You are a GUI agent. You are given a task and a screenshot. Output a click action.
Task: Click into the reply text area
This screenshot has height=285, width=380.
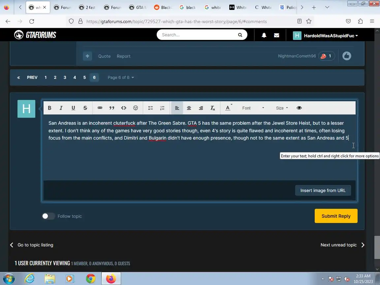point(199,148)
